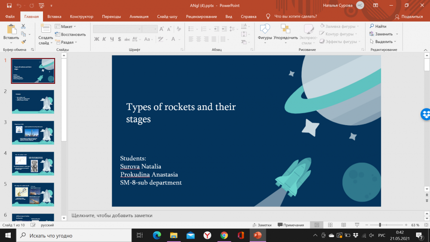Switch to the Анимация tab

point(139,16)
